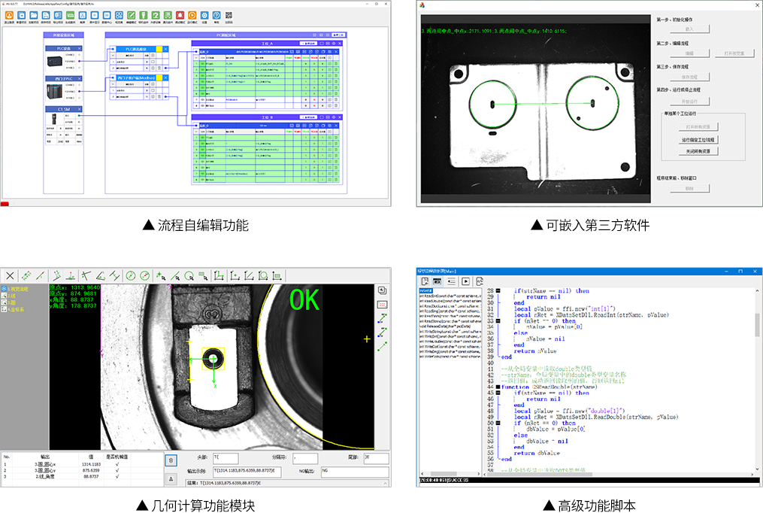Image resolution: width=763 pixels, height=513 pixels.
Task: Open the blue gear settings icon in the flow editor
Action: tap(204, 16)
